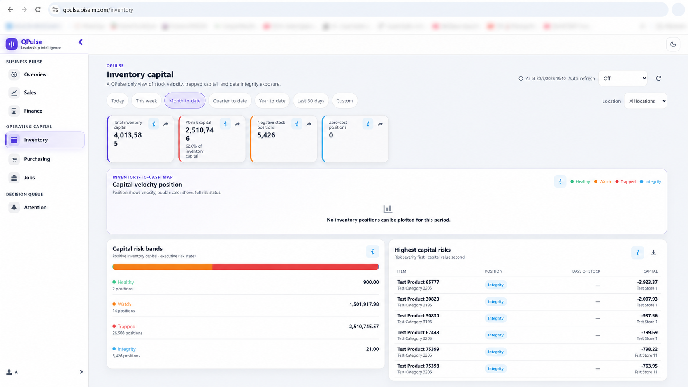Click the manual refresh icon
Viewport: 688px width, 387px height.
click(x=658, y=78)
